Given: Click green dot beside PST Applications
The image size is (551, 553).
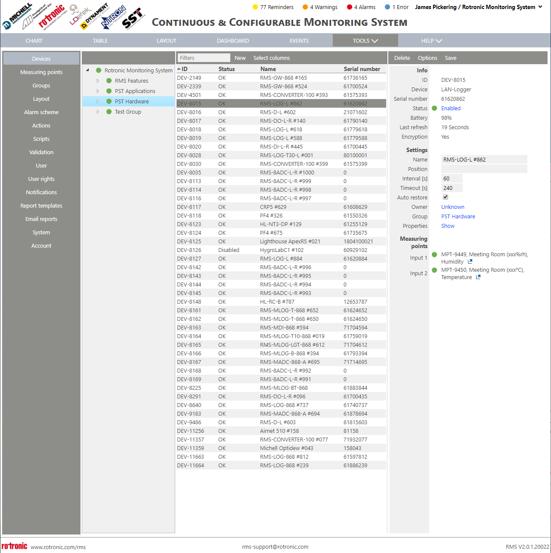Looking at the screenshot, I should point(109,91).
